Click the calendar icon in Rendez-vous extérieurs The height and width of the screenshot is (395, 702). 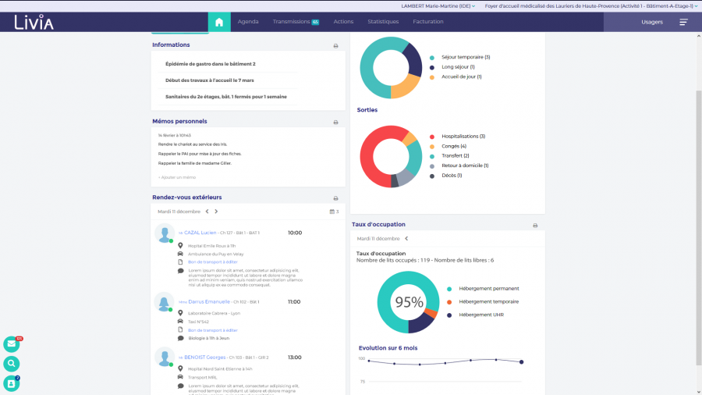(331, 212)
